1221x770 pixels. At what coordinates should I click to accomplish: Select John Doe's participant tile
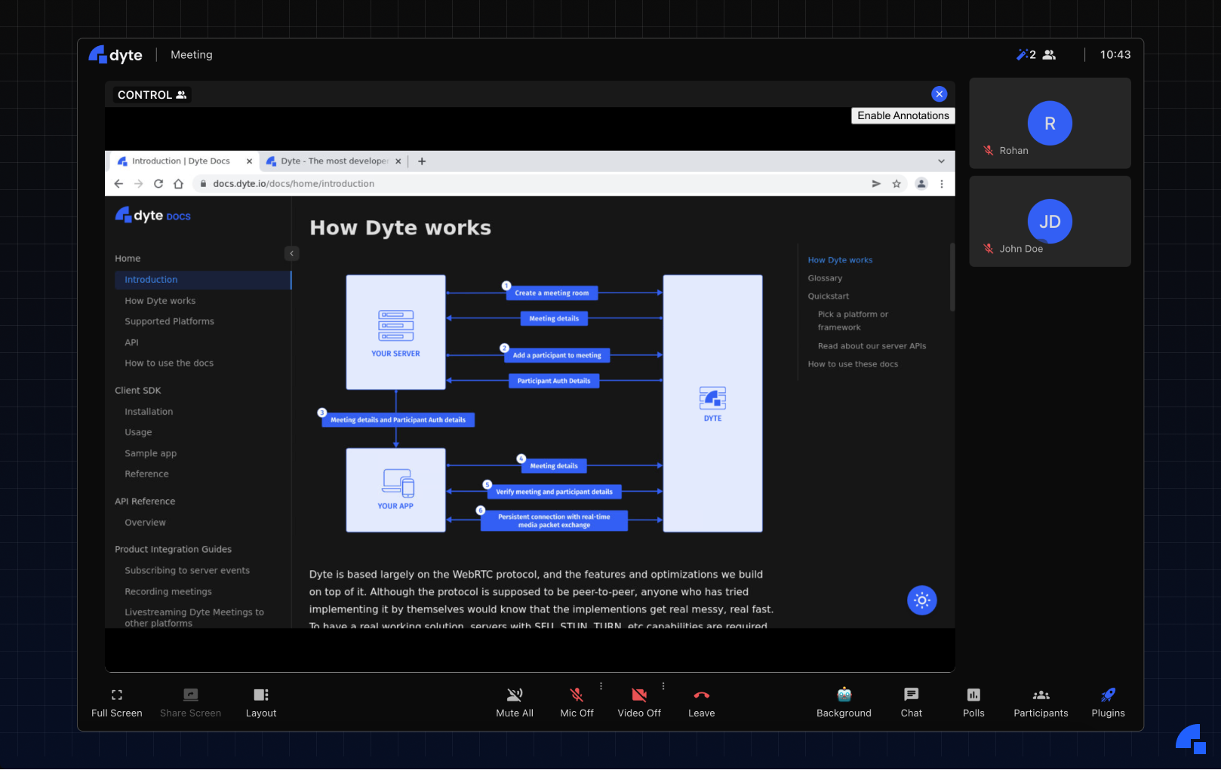1050,221
